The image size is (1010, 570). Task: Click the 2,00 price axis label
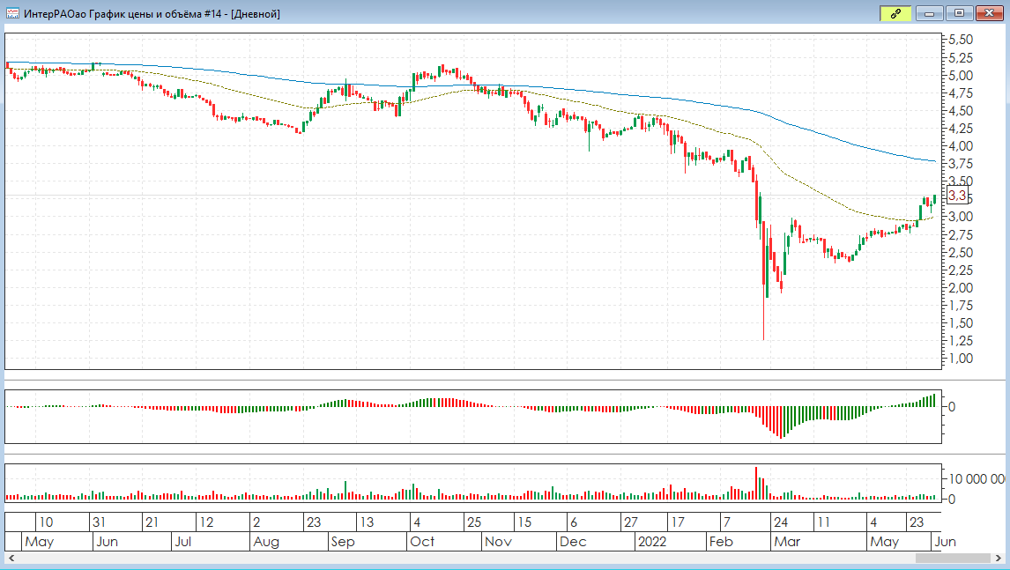point(961,288)
